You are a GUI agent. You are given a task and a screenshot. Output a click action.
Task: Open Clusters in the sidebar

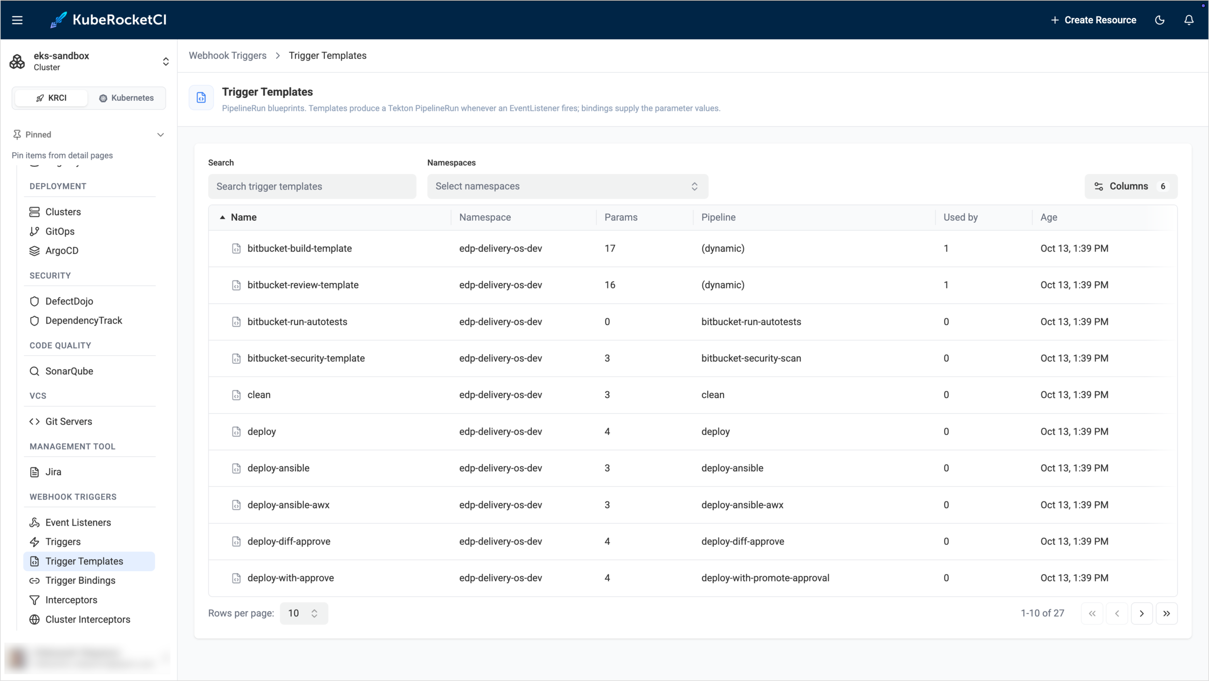pos(89,212)
